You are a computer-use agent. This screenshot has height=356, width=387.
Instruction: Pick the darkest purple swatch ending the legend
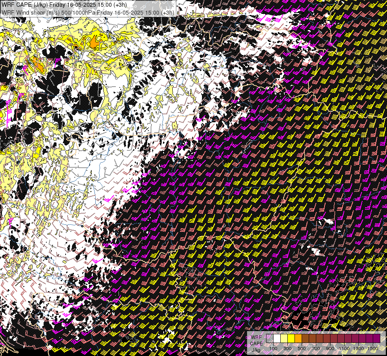377,339
